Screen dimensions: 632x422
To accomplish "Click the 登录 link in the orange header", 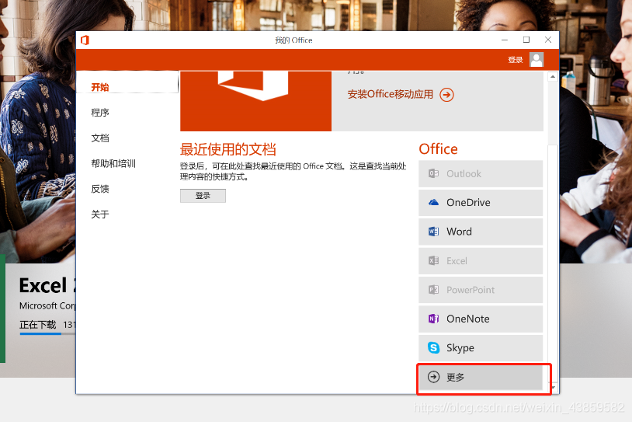I will [515, 60].
